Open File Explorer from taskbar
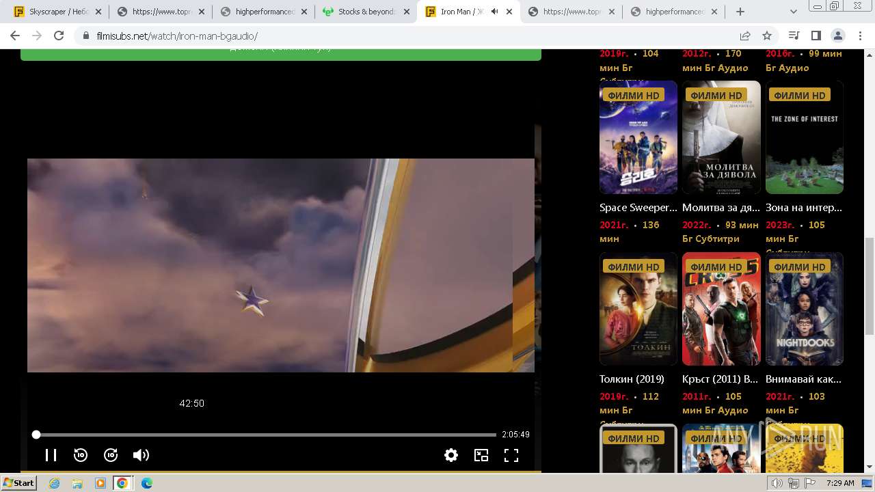 77,483
